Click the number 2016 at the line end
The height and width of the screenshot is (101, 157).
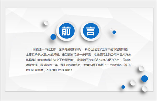pos(127,65)
